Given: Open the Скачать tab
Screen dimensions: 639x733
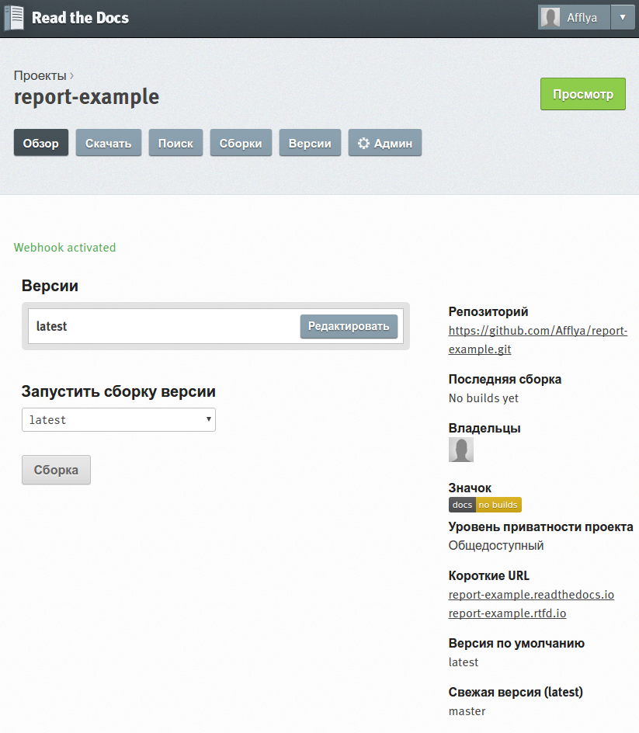Looking at the screenshot, I should tap(109, 143).
